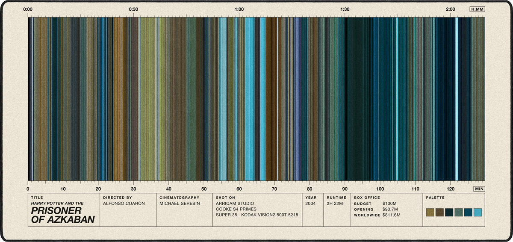Select the 10 minute axis label
This screenshot has height=242, width=513.
tap(63, 189)
